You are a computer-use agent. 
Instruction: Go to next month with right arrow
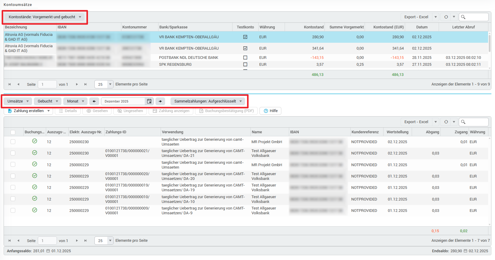tap(160, 101)
